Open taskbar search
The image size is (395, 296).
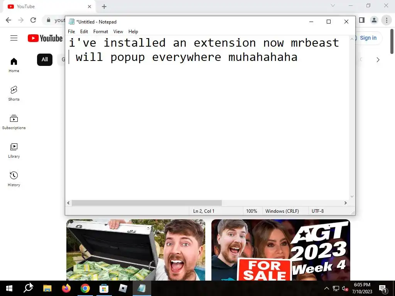(28, 288)
